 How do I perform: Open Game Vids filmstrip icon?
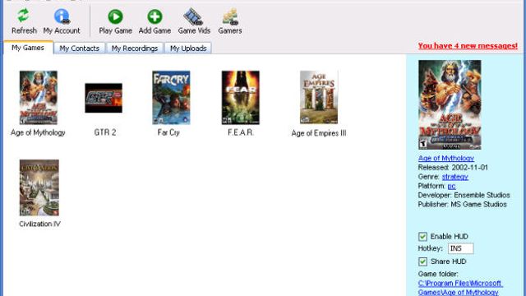[194, 16]
